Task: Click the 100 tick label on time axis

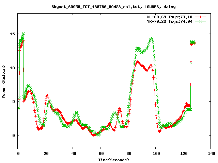Action: click(156, 153)
